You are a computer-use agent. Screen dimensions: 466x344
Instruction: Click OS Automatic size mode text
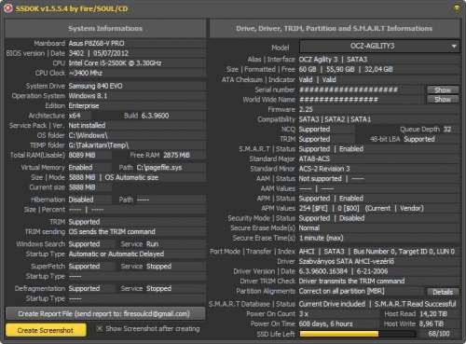click(131, 177)
